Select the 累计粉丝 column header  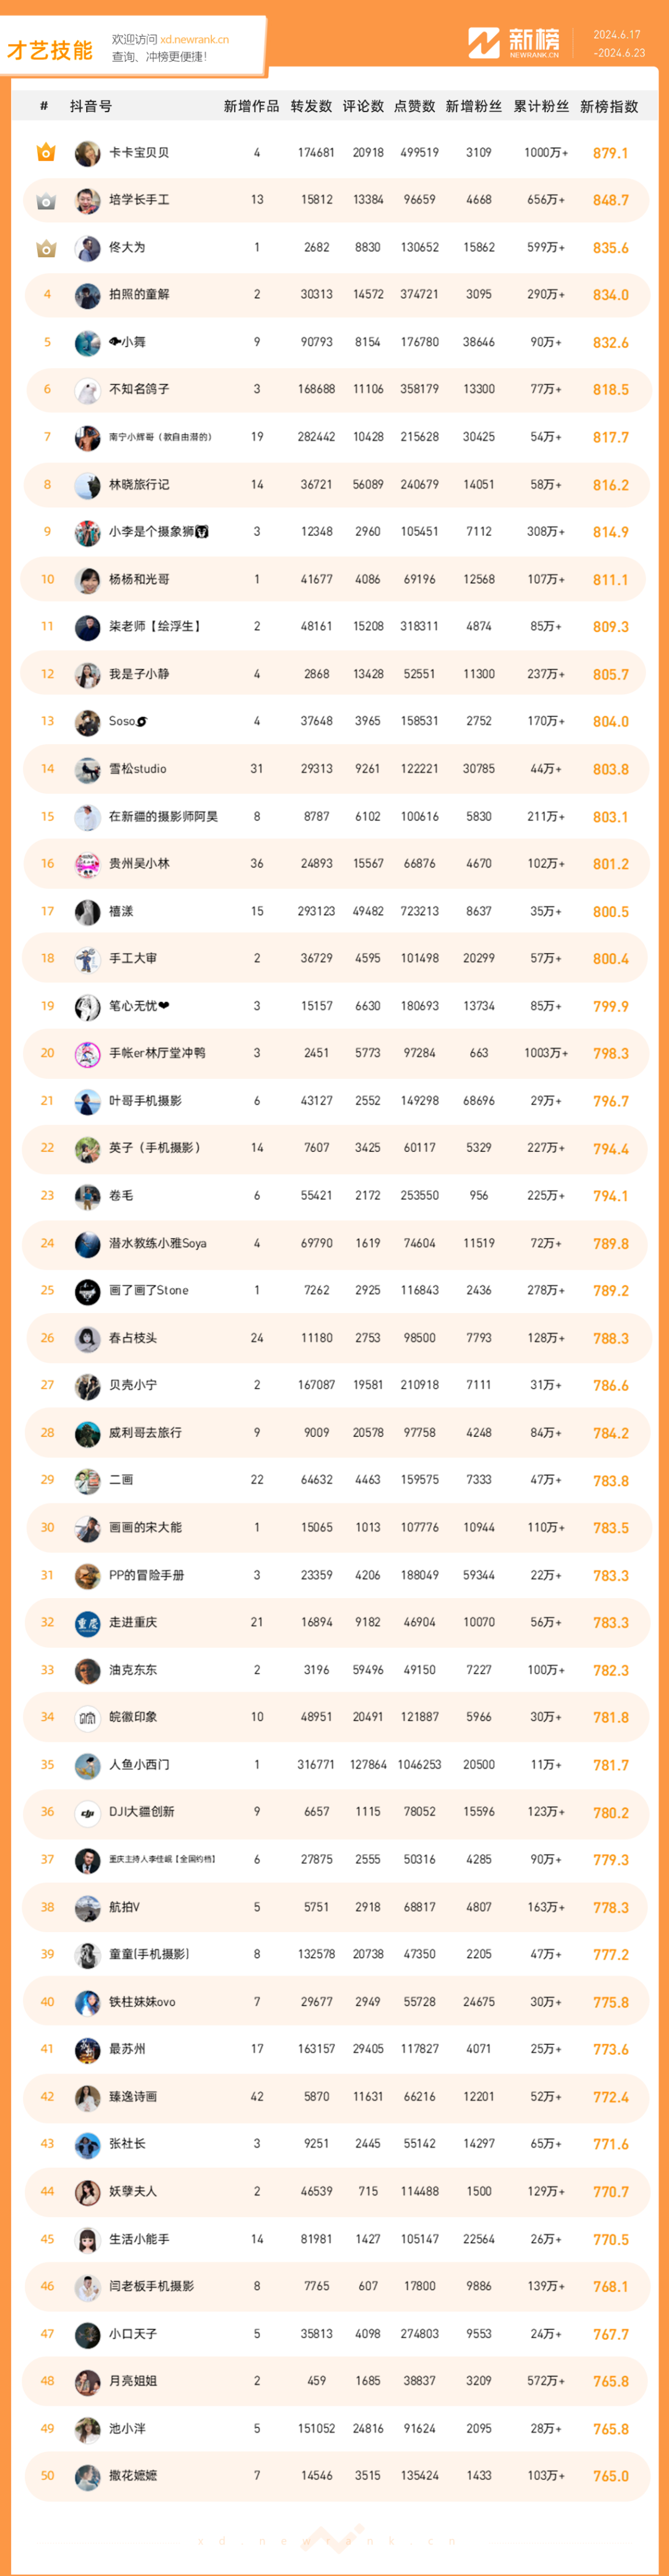[542, 106]
